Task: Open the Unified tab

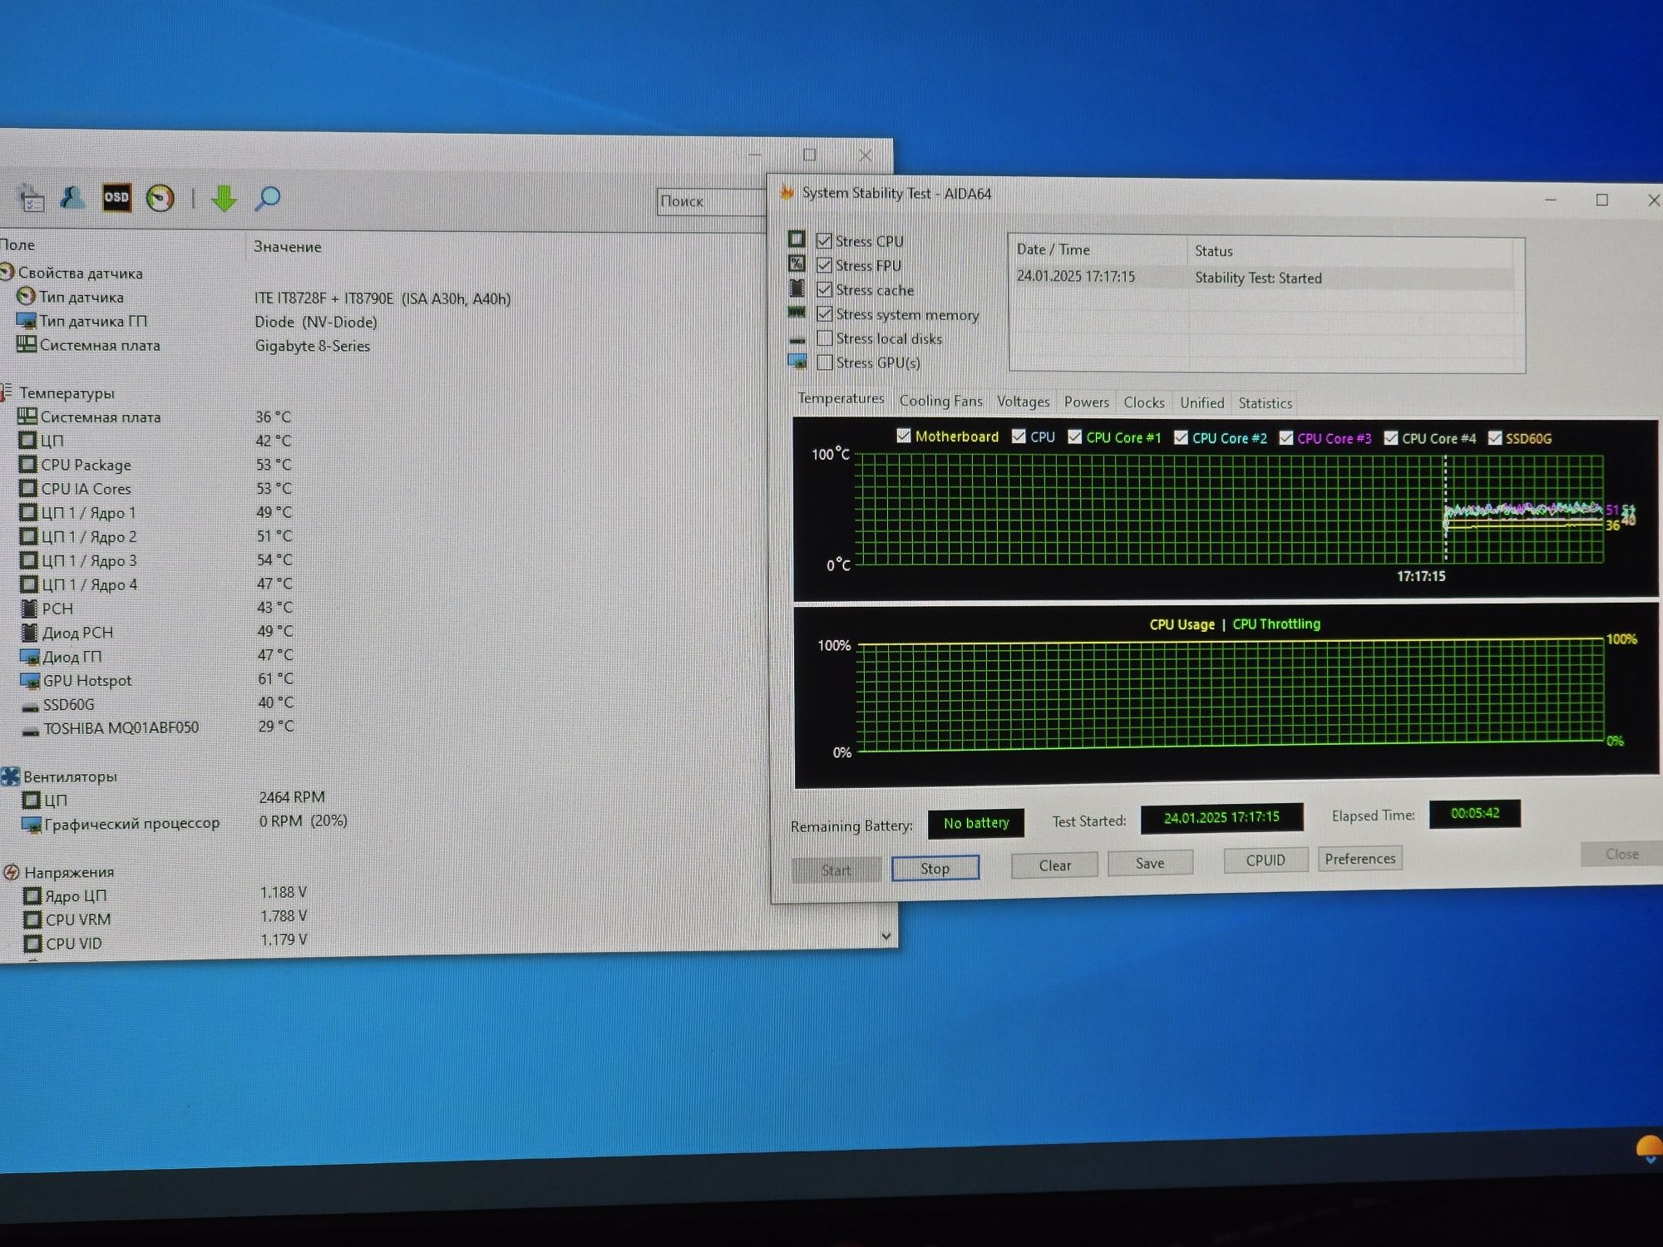Action: pyautogui.click(x=1202, y=402)
